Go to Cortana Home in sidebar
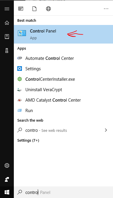Viewport: 113px width, 198px height. tap(7, 23)
